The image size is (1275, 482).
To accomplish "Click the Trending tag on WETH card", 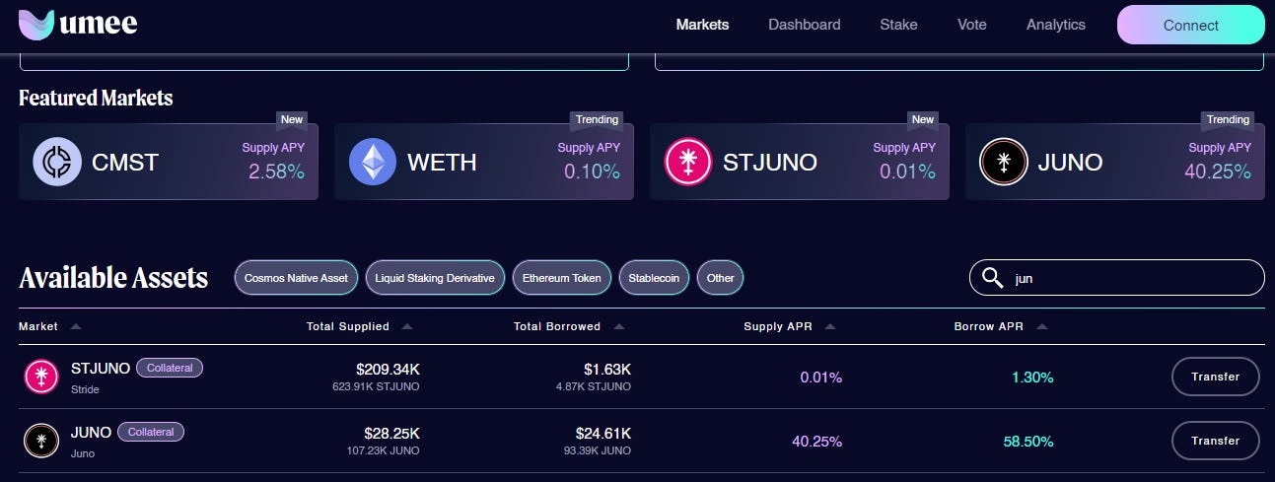I will click(x=598, y=119).
